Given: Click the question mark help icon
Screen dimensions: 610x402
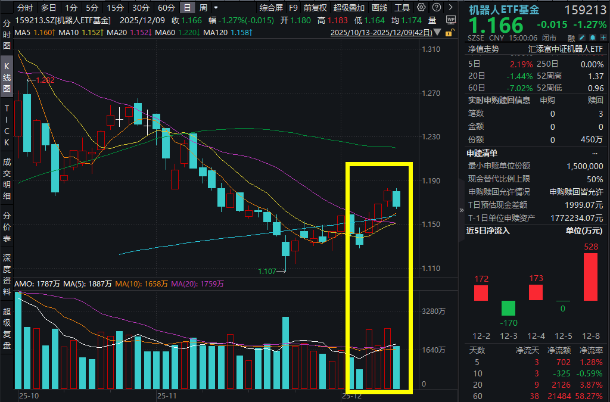Looking at the screenshot, I should click(x=436, y=8).
